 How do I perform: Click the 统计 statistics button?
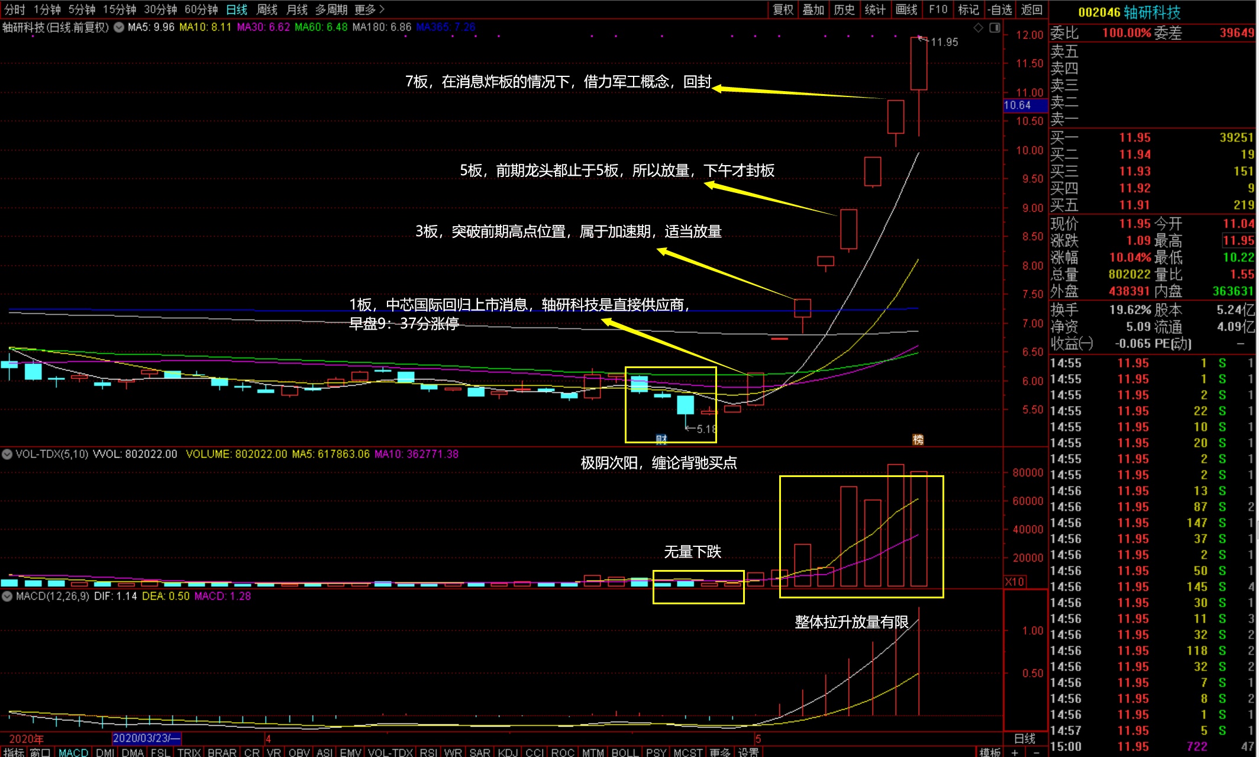click(875, 9)
